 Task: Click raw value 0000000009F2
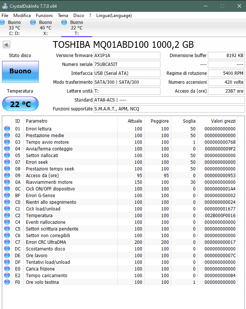click(x=220, y=149)
